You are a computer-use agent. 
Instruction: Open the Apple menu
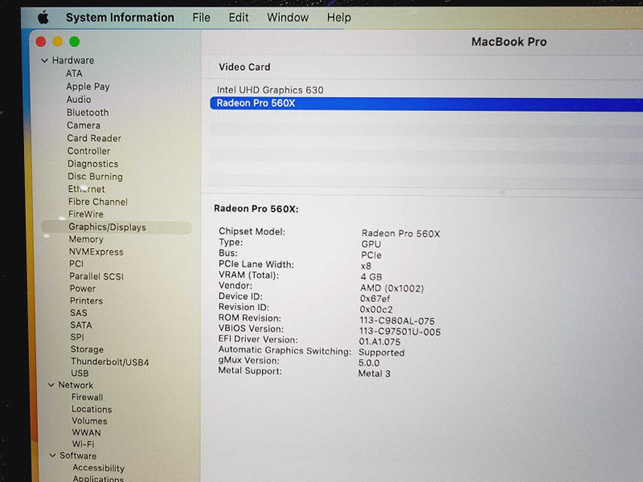click(x=43, y=17)
